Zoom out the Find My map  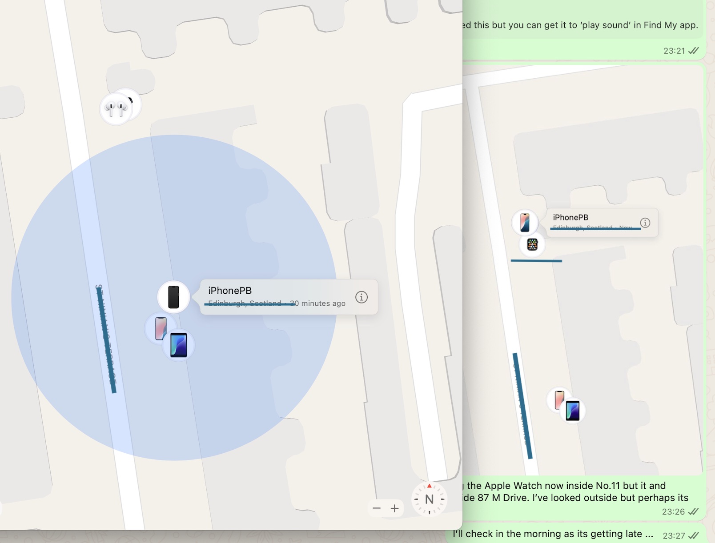point(377,508)
